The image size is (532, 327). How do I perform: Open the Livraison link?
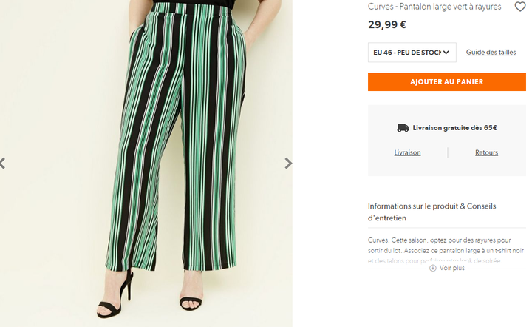407,153
